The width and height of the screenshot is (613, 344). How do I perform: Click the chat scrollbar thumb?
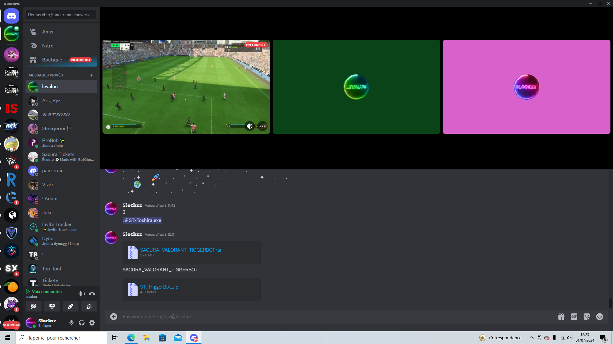click(x=610, y=303)
